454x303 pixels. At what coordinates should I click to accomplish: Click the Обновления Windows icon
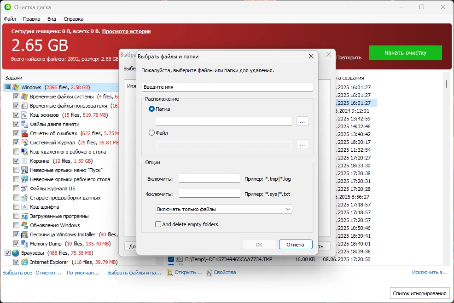(24, 225)
